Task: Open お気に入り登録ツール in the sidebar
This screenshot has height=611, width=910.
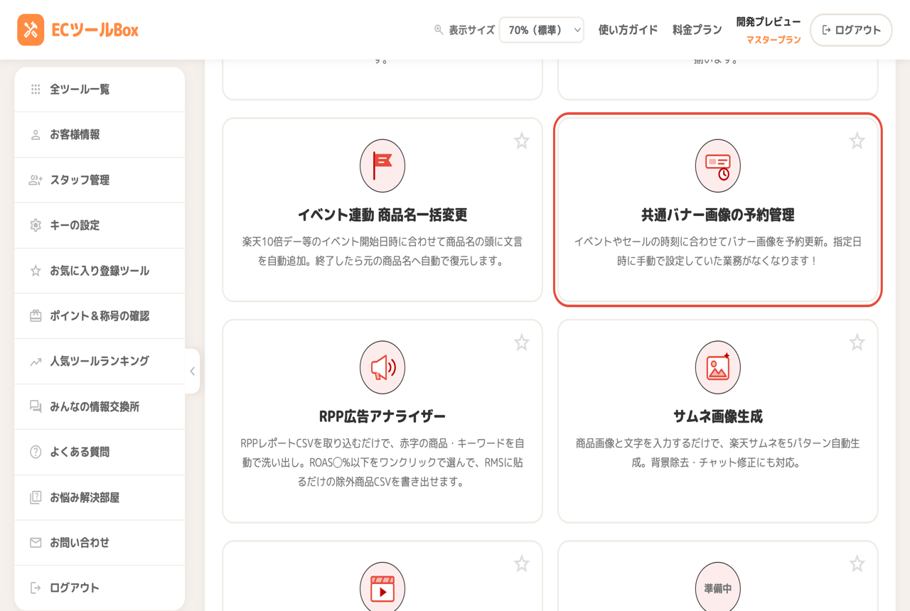Action: [x=100, y=271]
